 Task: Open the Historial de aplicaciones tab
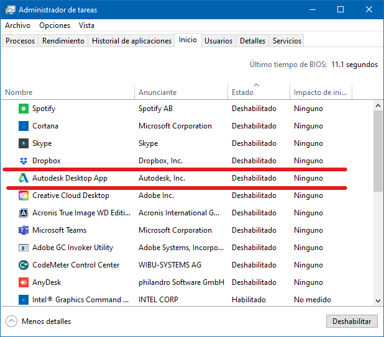pyautogui.click(x=132, y=40)
